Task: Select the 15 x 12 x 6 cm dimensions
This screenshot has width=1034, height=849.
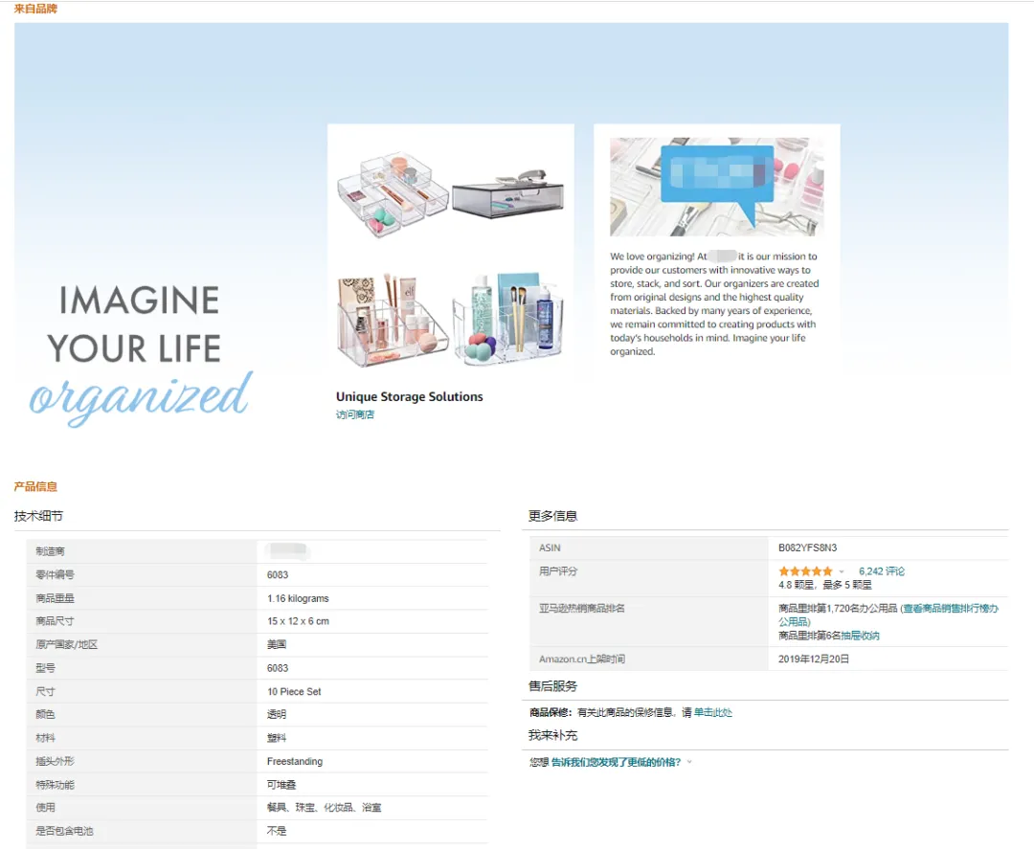Action: tap(298, 621)
